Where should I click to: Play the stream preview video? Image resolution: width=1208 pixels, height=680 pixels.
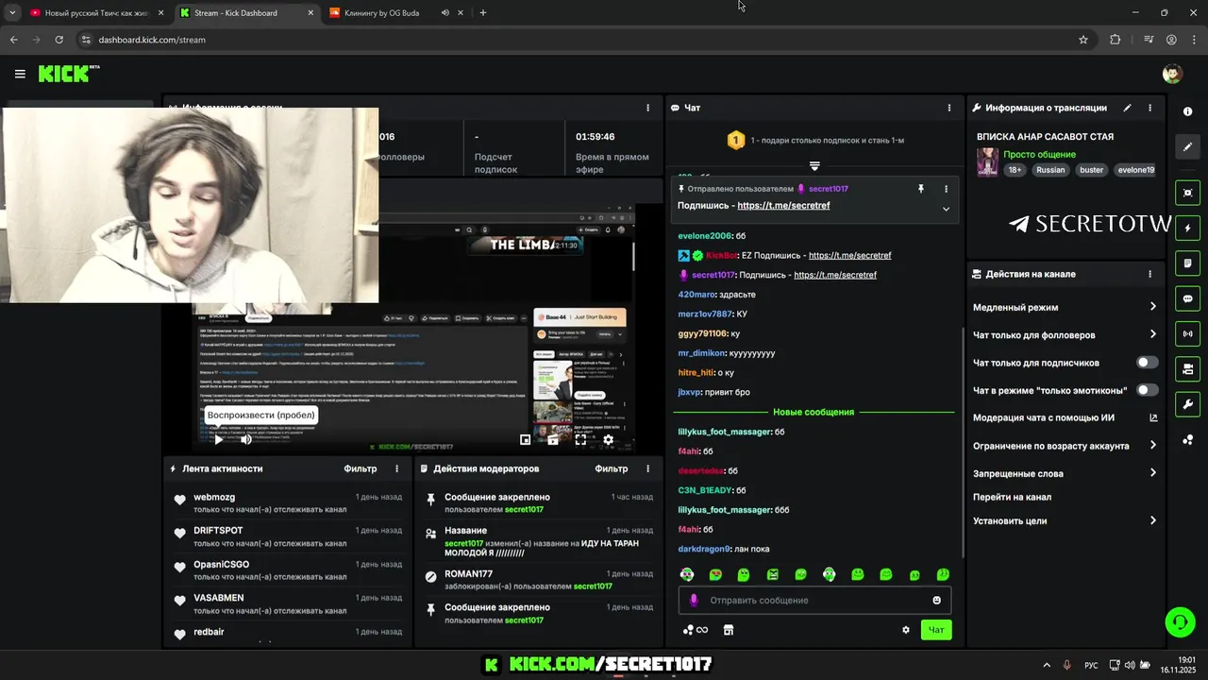coord(218,439)
